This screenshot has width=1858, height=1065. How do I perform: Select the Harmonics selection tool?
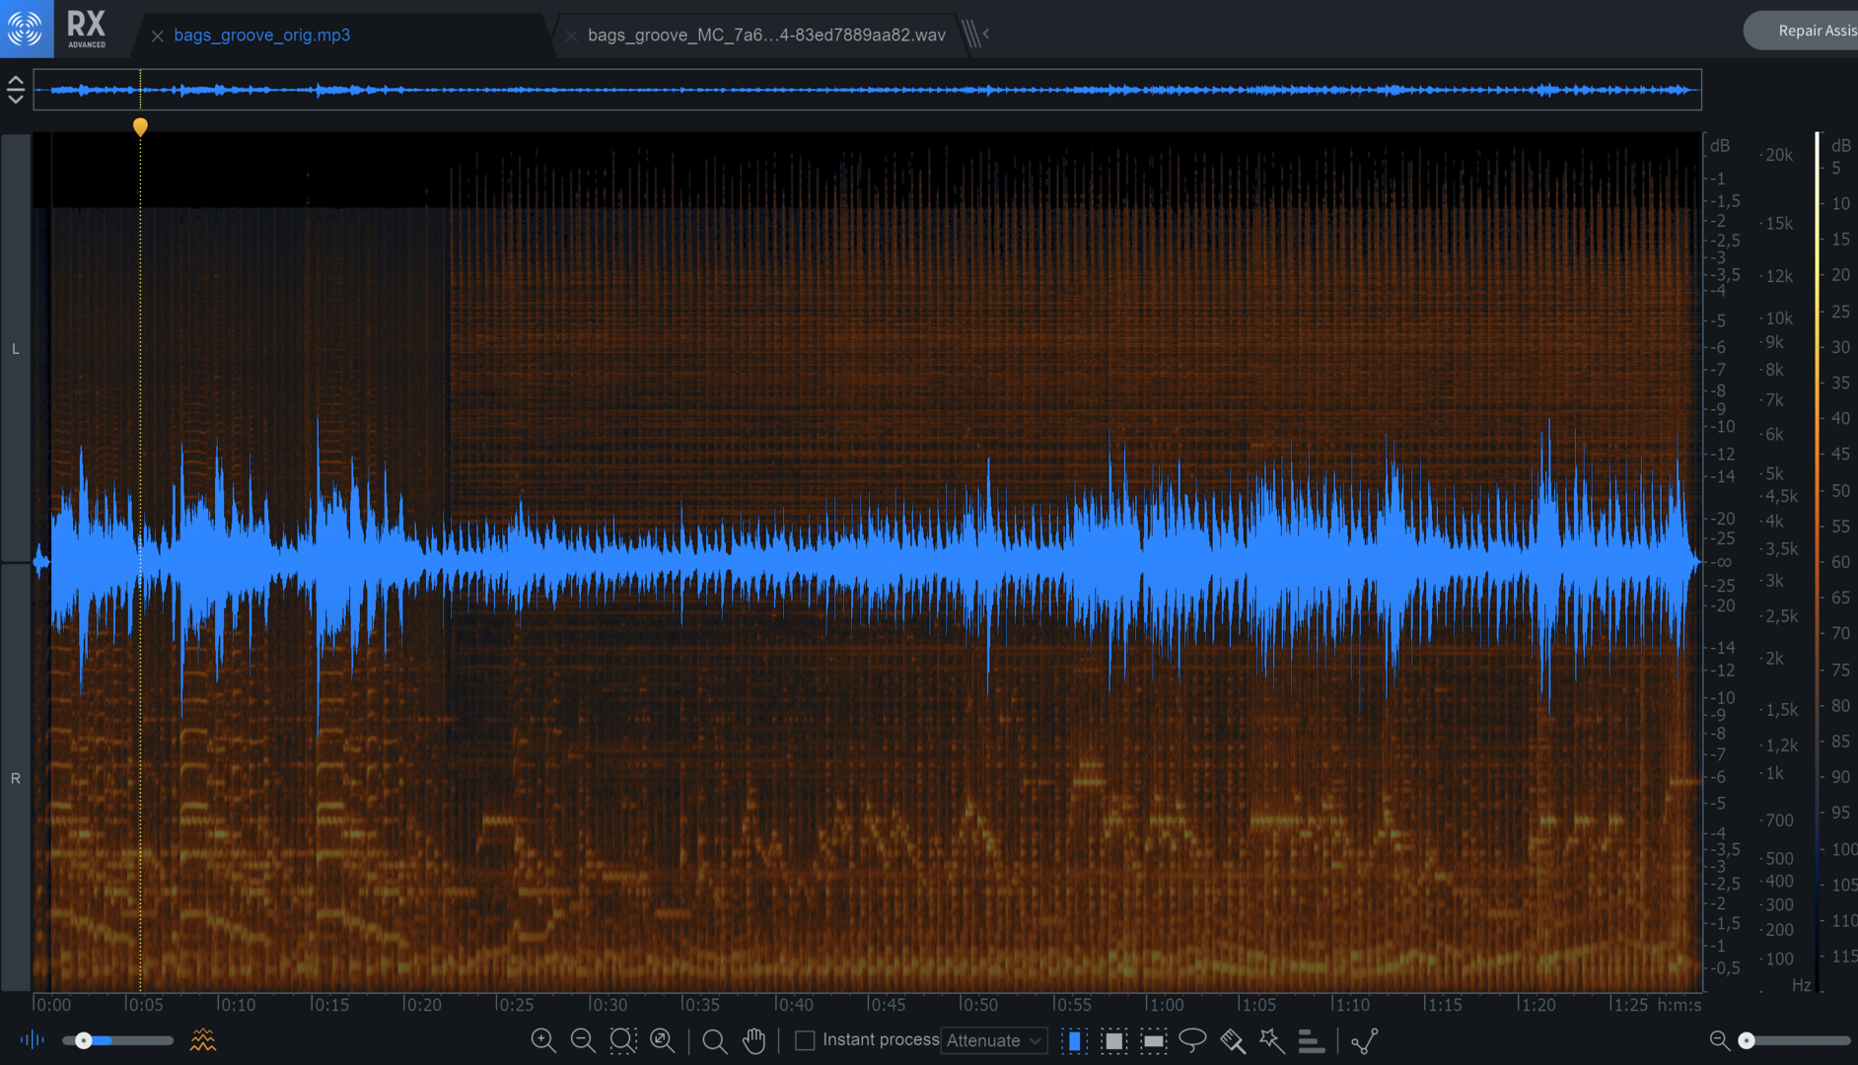(x=1311, y=1041)
